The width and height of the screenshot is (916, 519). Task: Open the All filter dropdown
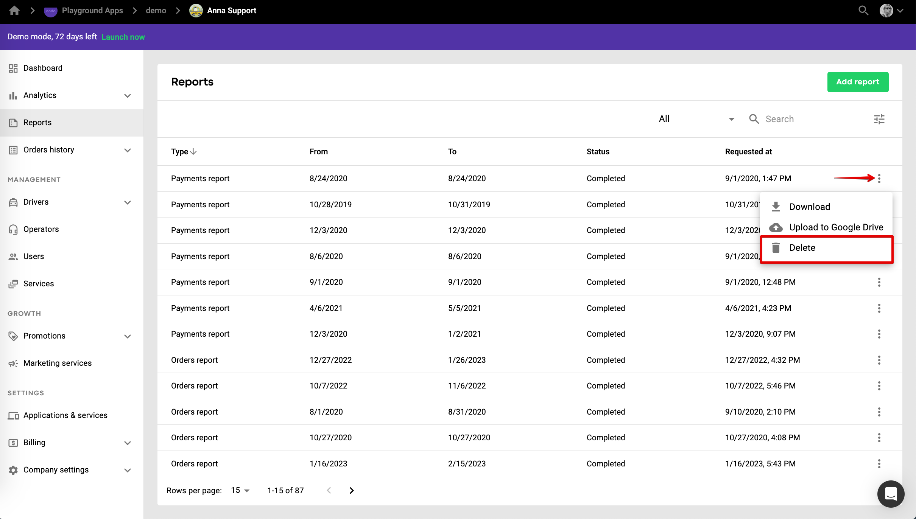(x=698, y=119)
